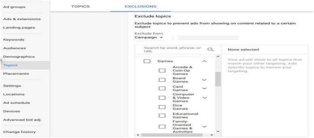This screenshot has width=314, height=138.
Task: Expand Family-Oriented Games & Activities subtopics
Action: coord(204,126)
